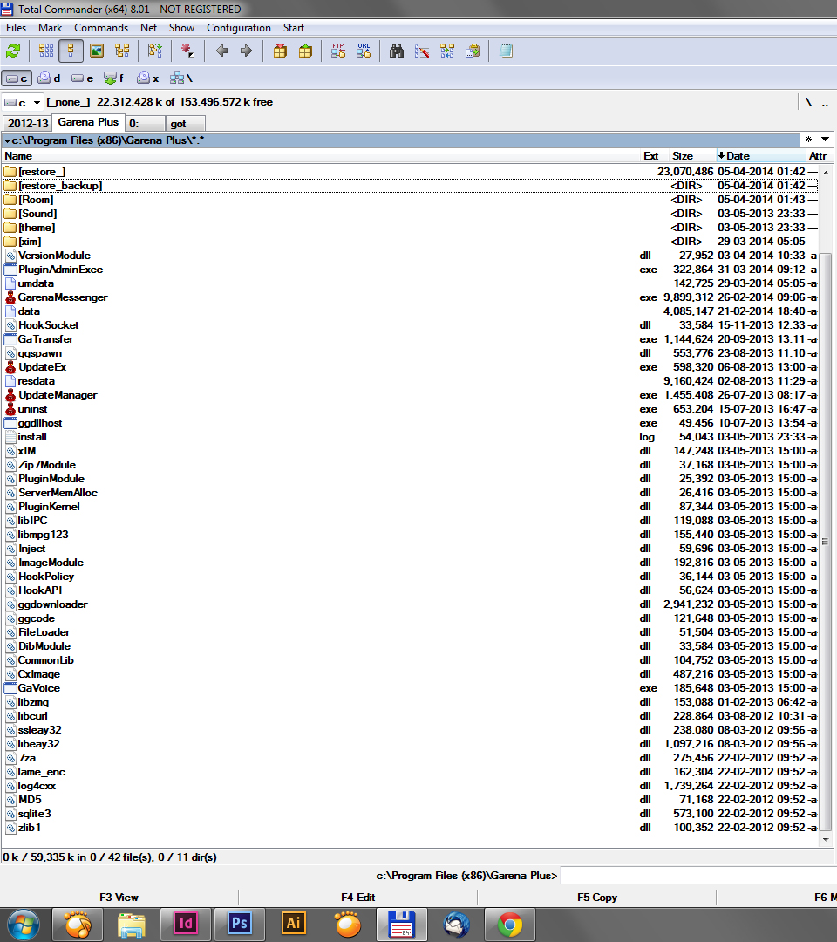Open InDesign from the taskbar

tap(186, 924)
